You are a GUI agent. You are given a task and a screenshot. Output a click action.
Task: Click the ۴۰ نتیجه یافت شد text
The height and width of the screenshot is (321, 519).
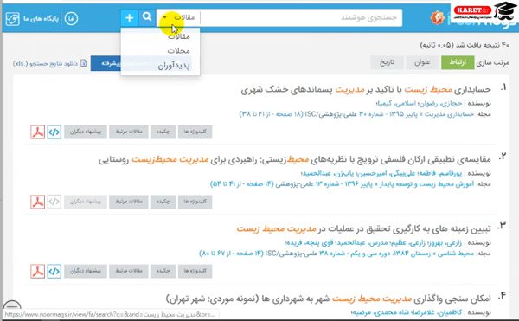click(465, 45)
